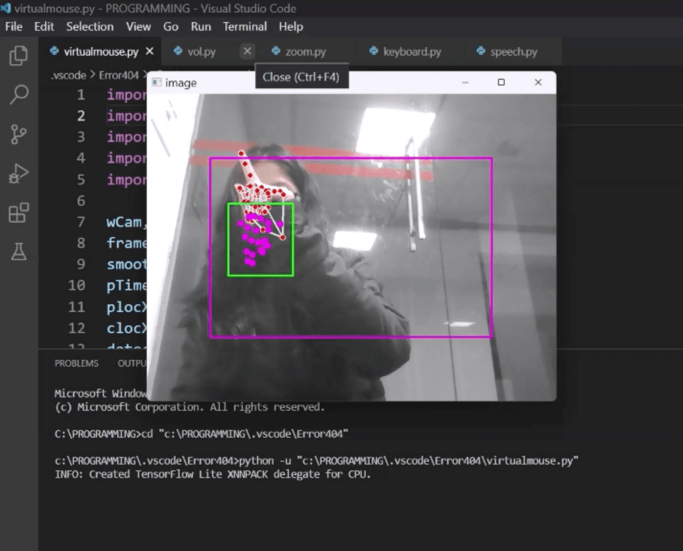Click the terminal cd Error404 command line
Image resolution: width=683 pixels, height=551 pixels.
coord(202,434)
